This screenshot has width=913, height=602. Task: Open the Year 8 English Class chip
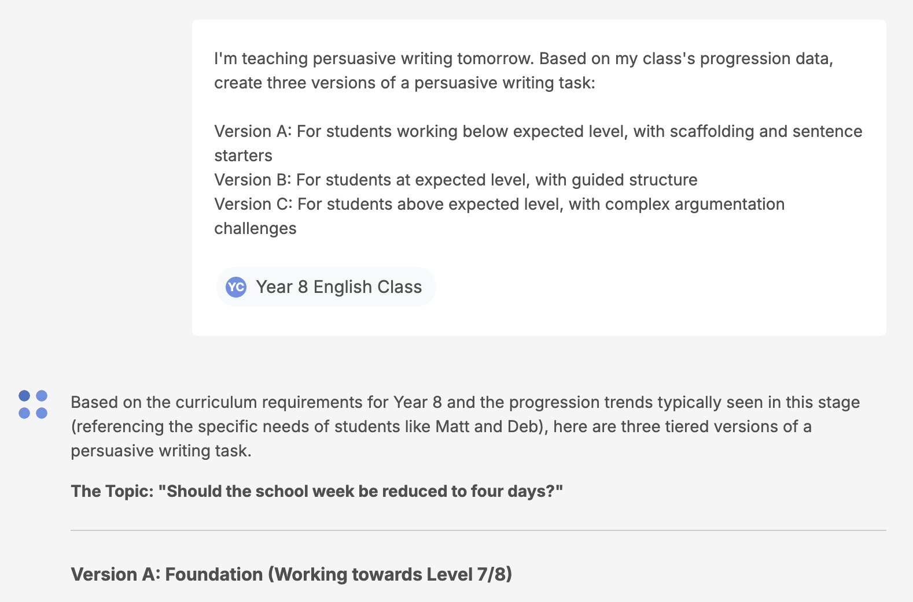point(326,287)
